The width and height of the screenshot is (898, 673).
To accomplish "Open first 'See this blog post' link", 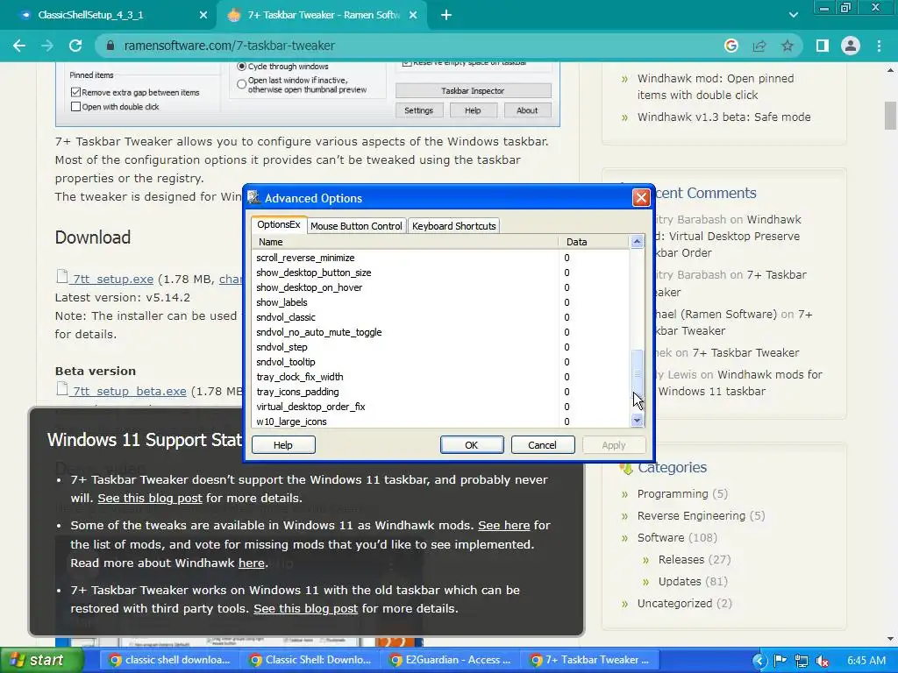I will point(149,498).
